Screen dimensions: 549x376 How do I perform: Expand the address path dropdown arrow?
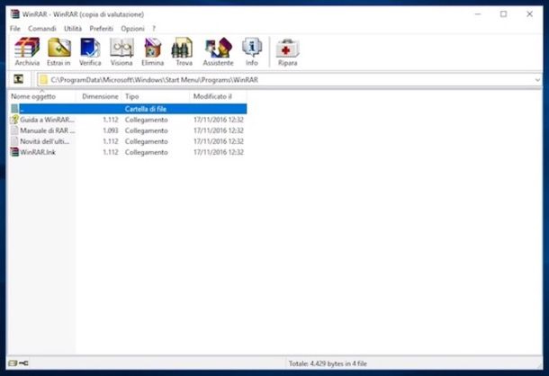pyautogui.click(x=537, y=80)
